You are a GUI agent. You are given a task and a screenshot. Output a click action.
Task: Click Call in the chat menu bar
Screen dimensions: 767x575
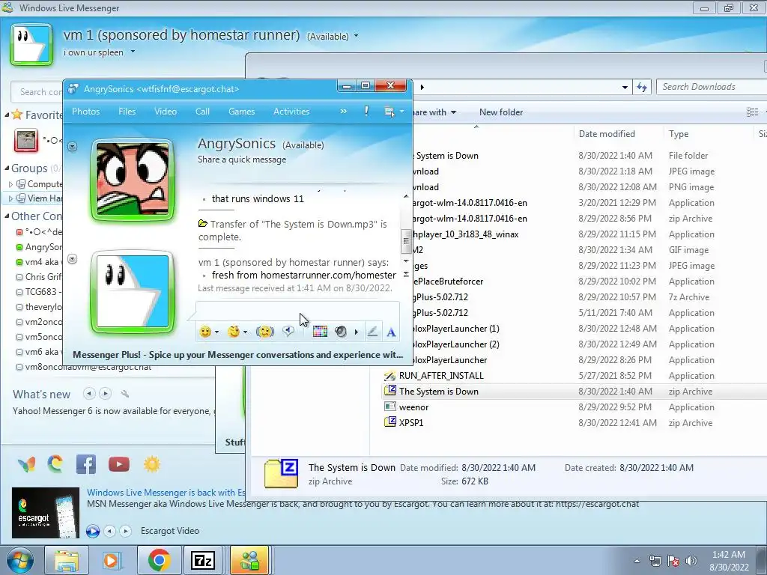[202, 112]
